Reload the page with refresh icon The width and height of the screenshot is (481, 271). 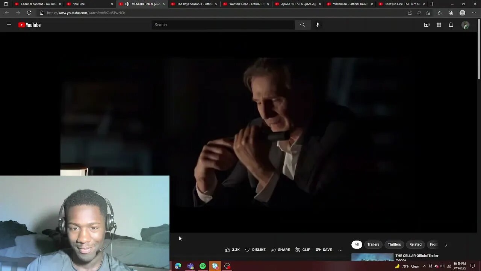click(29, 13)
